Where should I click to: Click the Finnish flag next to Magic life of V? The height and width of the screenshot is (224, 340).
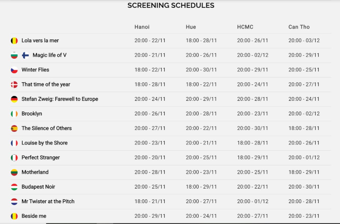(x=25, y=55)
